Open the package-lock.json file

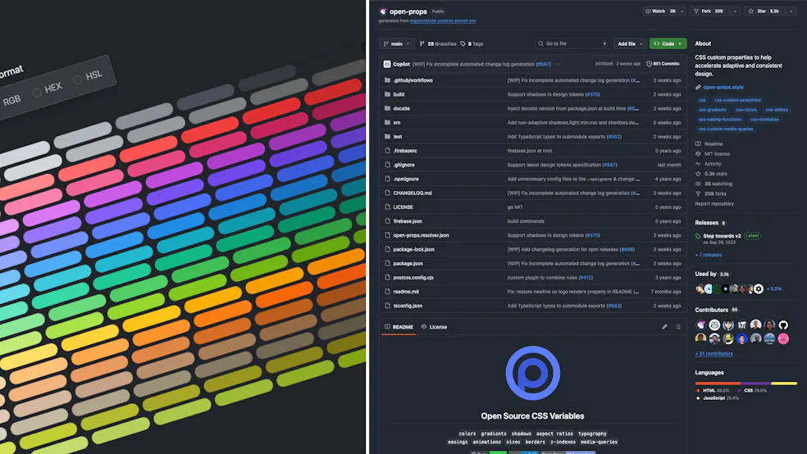414,249
